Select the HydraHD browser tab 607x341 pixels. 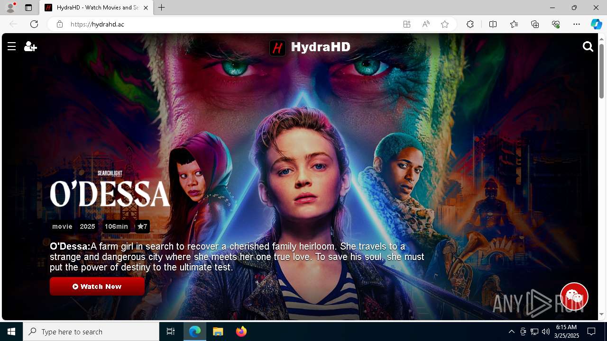[97, 8]
